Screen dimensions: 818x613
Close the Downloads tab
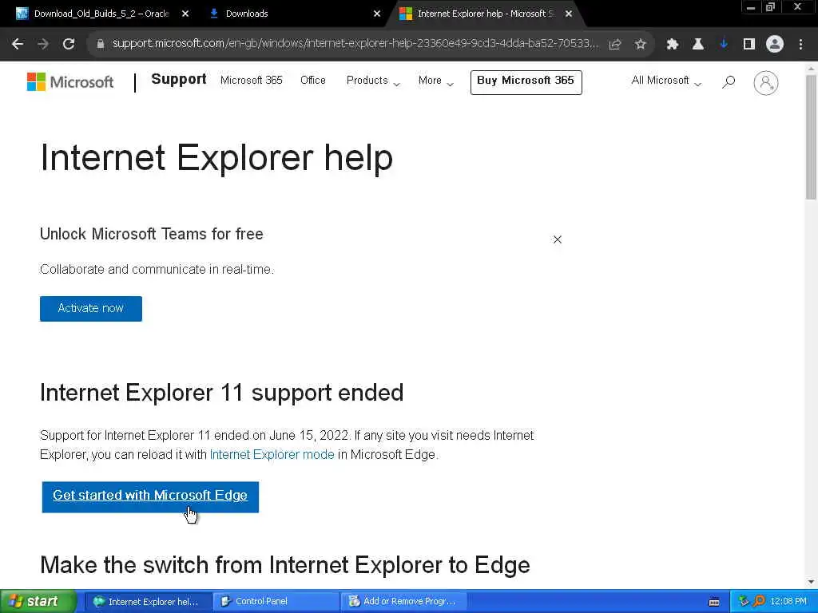pos(377,14)
